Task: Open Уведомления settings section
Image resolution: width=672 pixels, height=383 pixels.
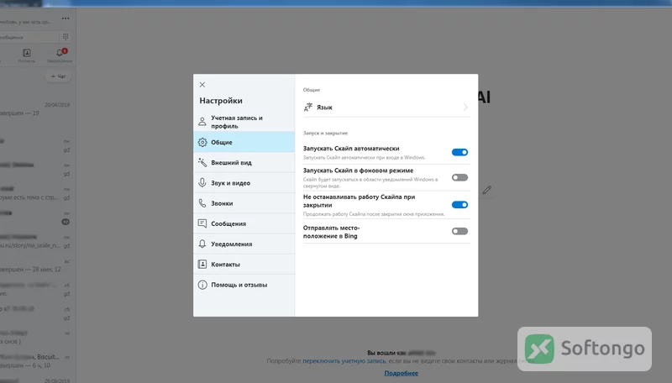Action: 244,244
